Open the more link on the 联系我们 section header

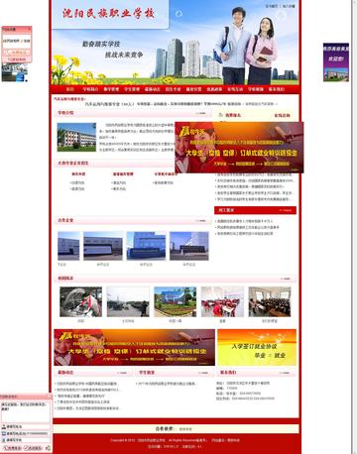tap(285, 373)
